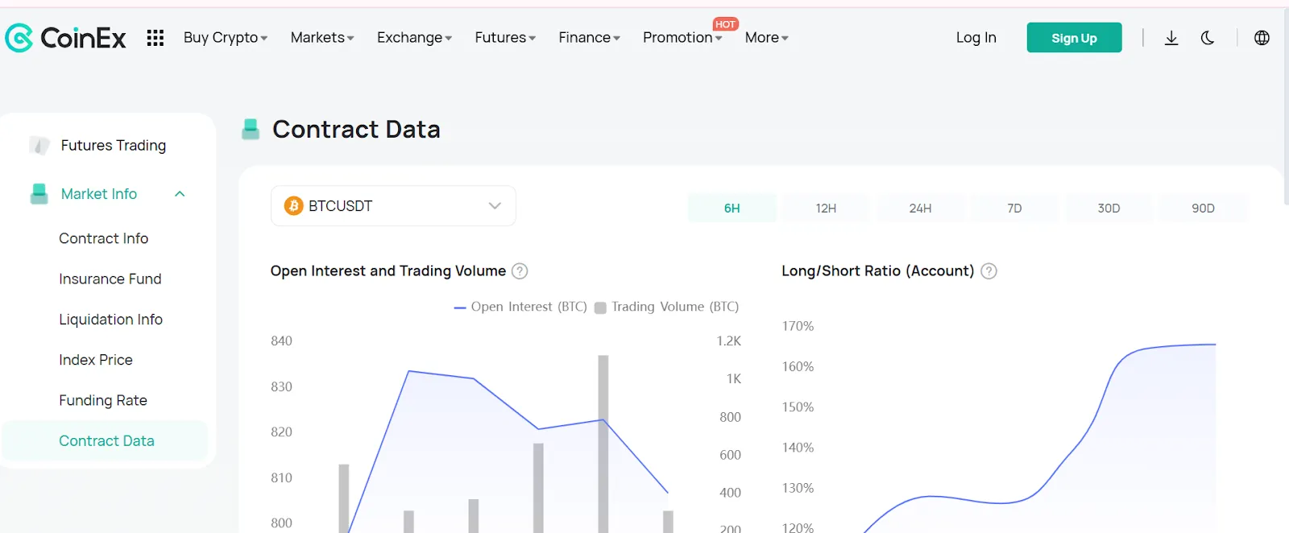
Task: Toggle dark mode moon icon
Action: pos(1207,38)
